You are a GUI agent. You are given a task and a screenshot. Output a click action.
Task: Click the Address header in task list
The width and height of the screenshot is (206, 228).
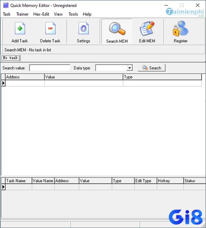67,181
